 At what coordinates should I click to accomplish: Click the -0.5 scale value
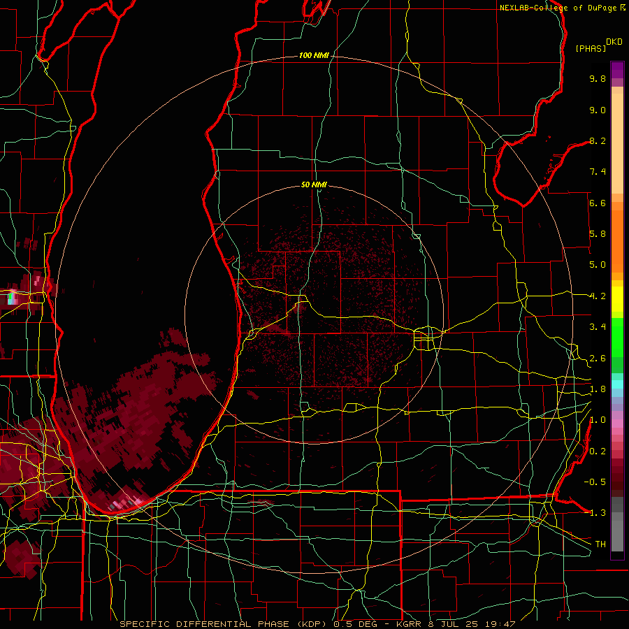595,482
